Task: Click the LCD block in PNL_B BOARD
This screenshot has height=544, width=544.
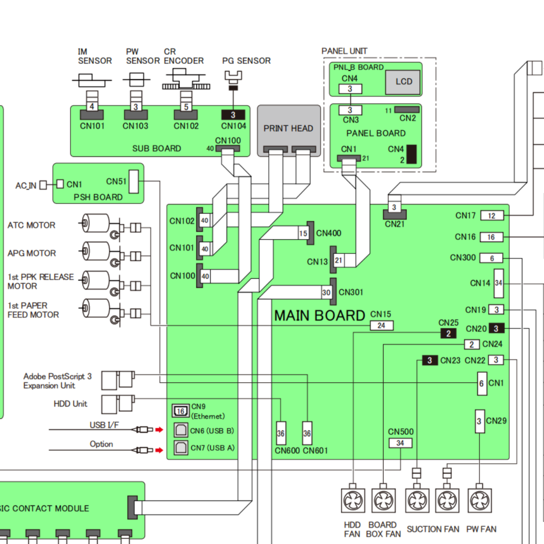Action: [x=403, y=82]
